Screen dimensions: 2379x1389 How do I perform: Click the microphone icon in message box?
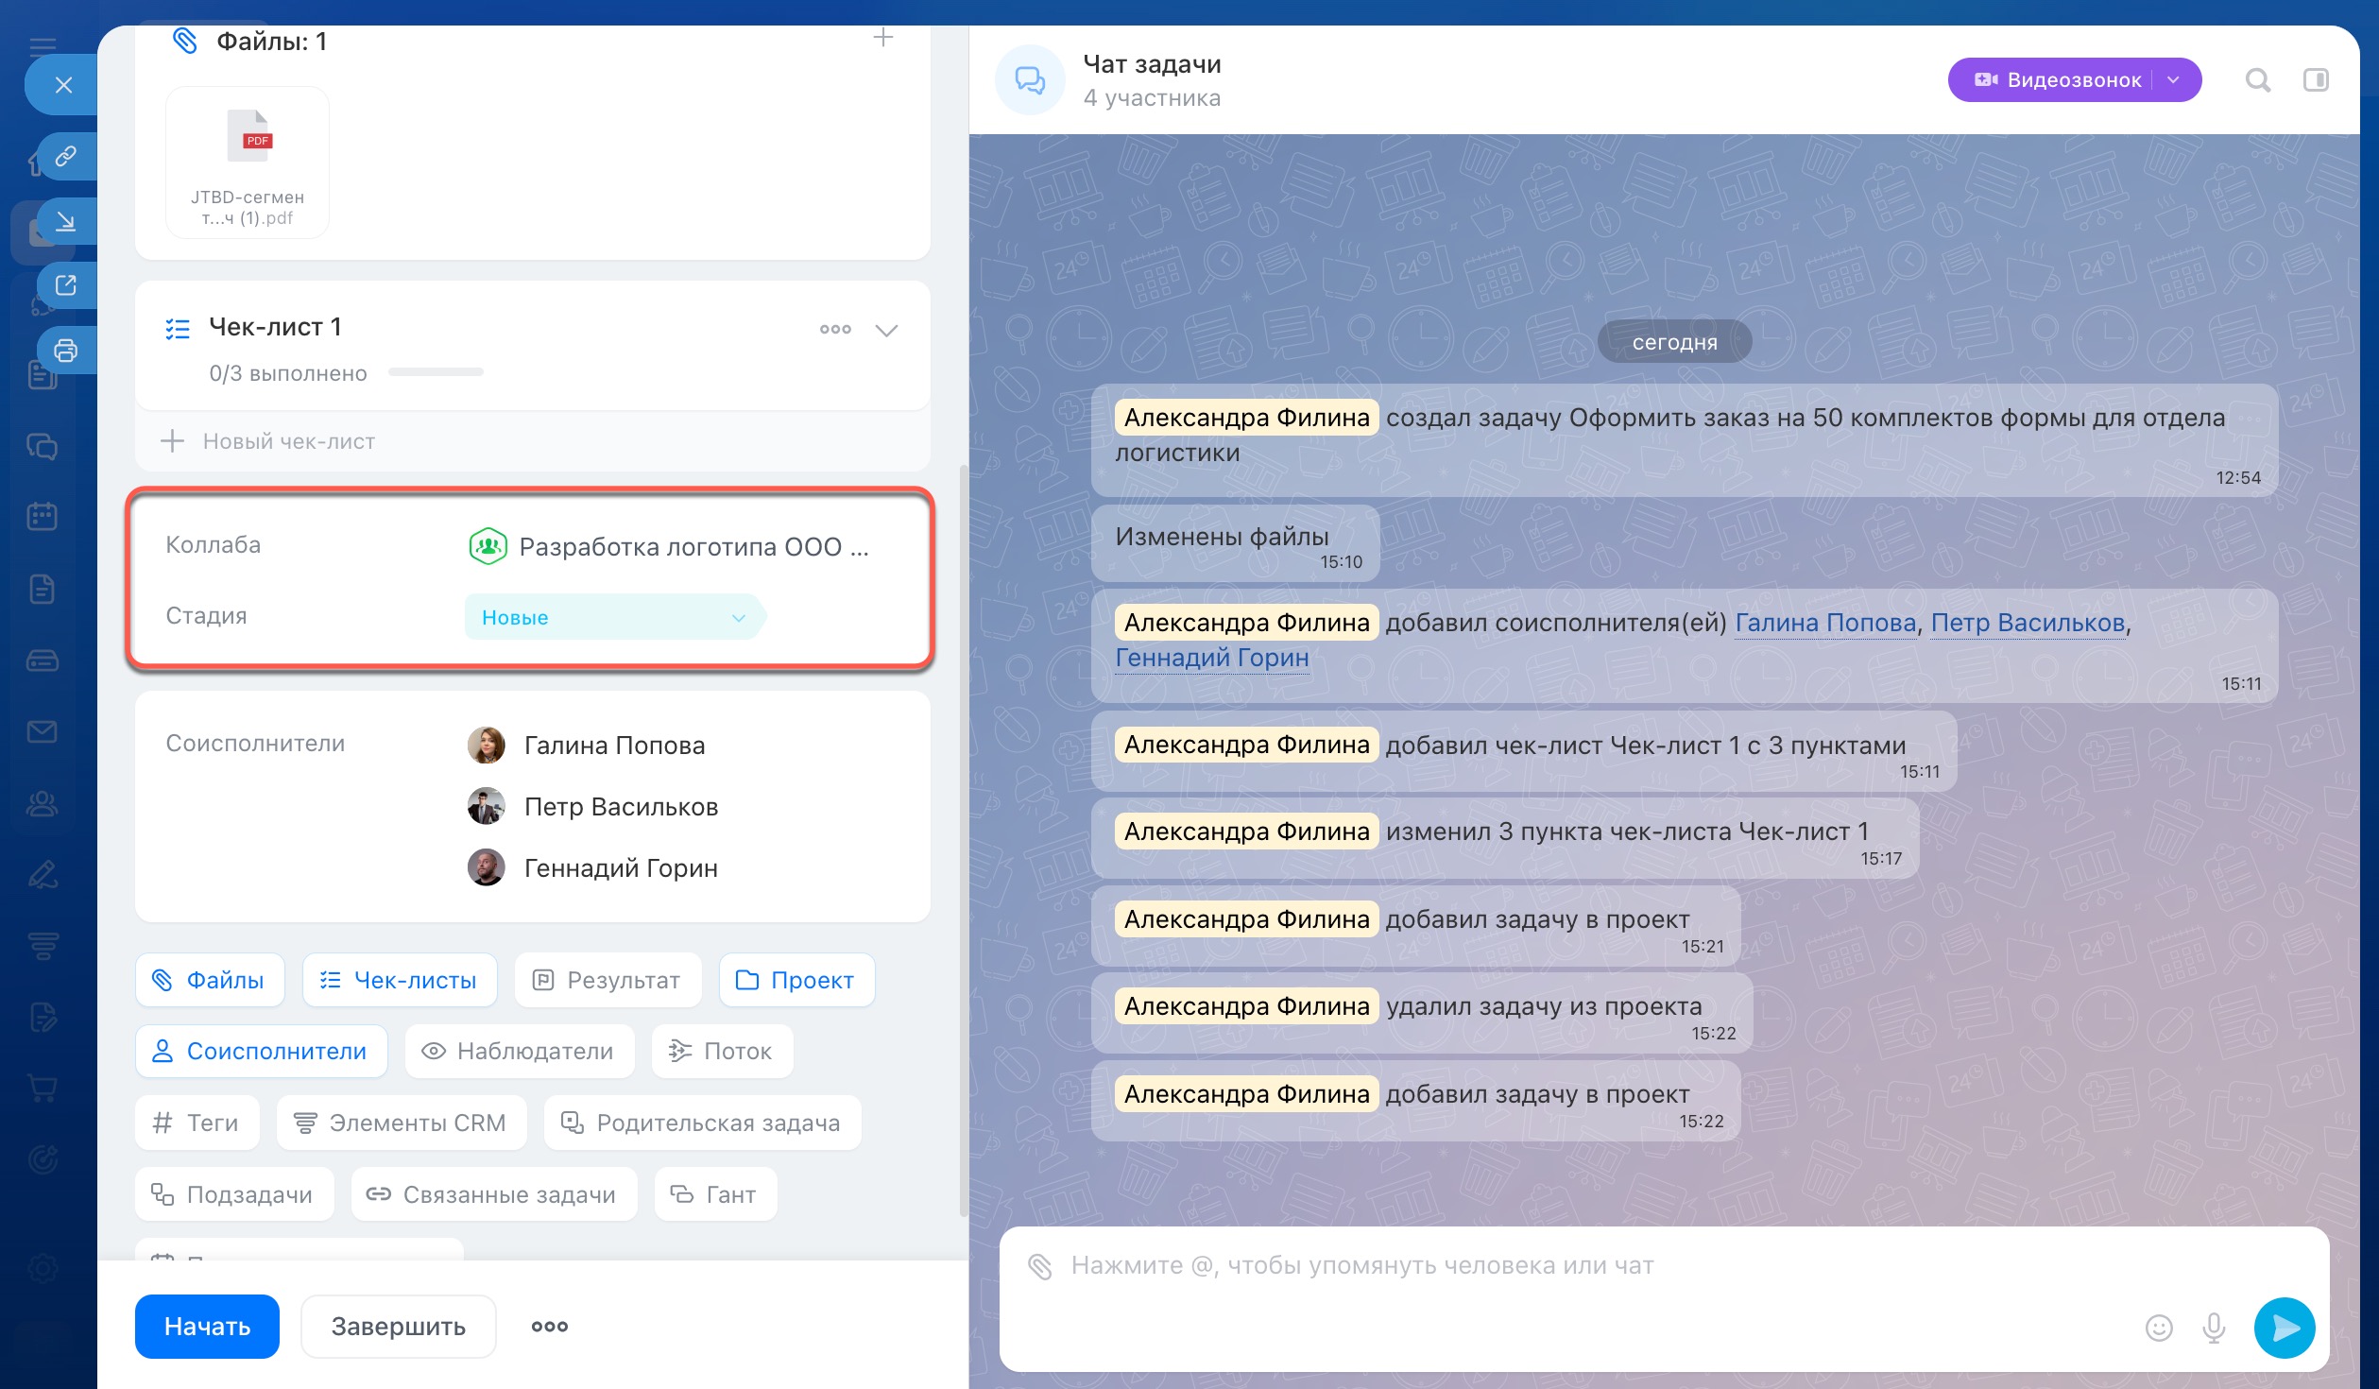point(2213,1328)
